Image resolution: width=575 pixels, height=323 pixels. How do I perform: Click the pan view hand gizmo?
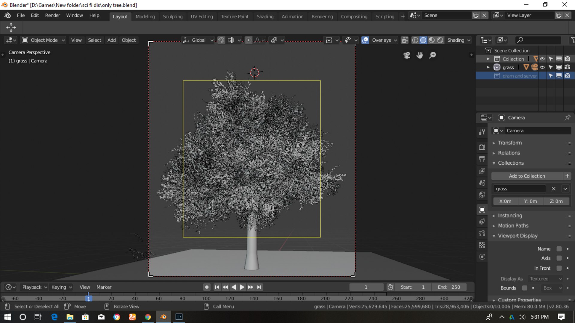[x=420, y=55]
